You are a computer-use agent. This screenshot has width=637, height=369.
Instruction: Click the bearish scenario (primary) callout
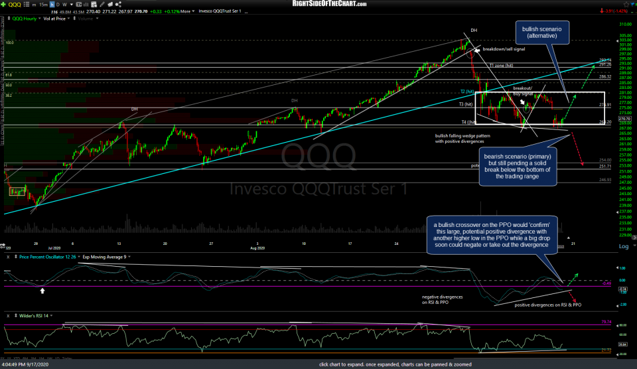pos(518,166)
